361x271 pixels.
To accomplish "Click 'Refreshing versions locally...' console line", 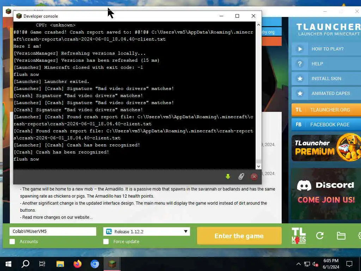I will [80, 53].
